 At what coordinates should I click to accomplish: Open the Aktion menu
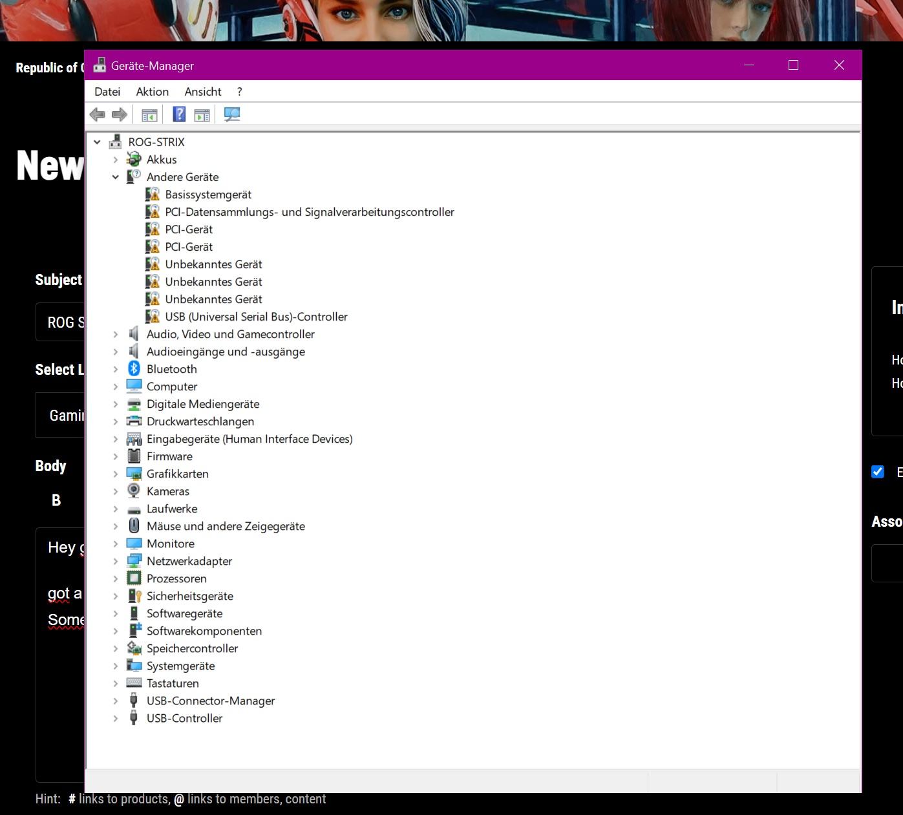[153, 92]
